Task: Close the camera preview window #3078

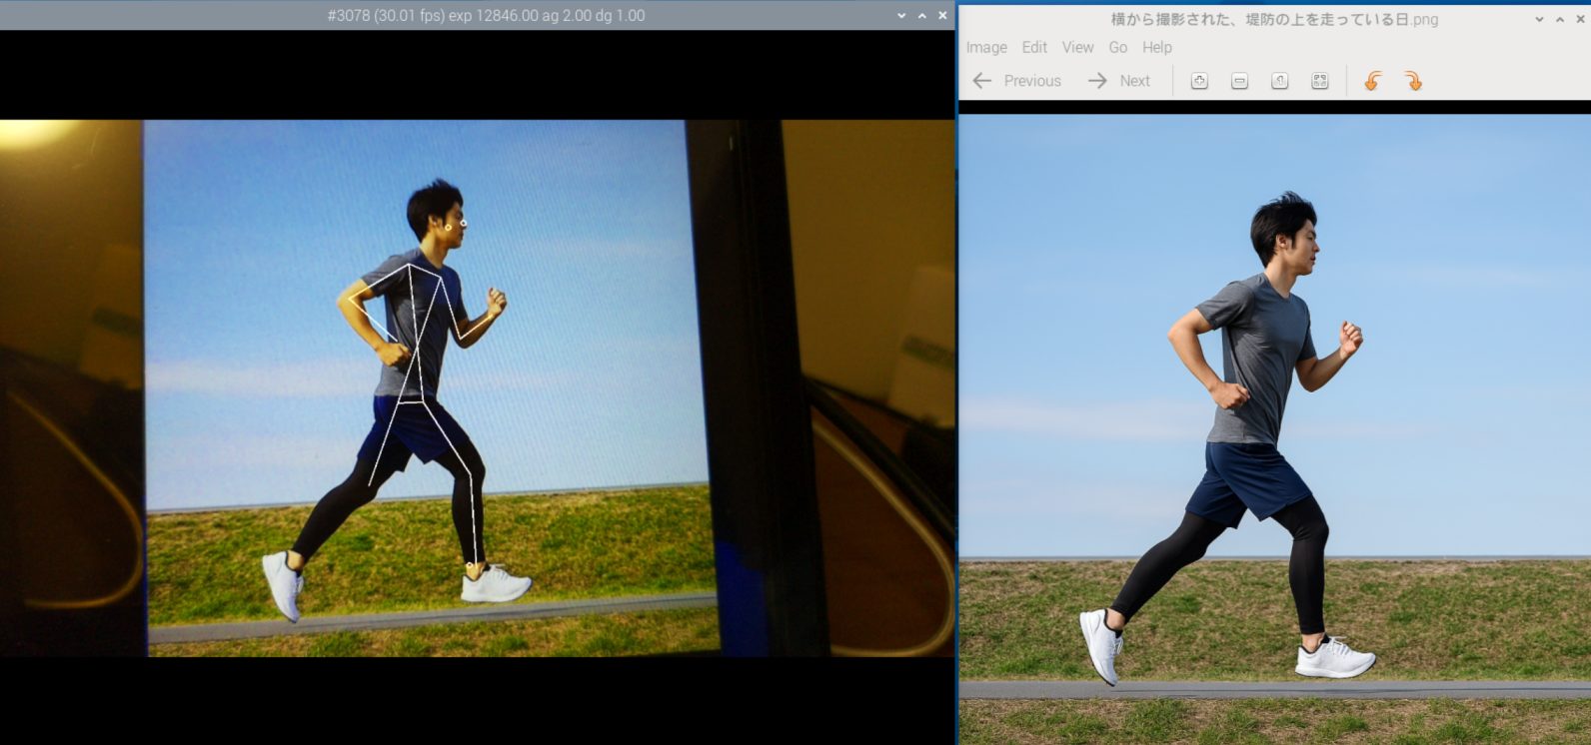Action: tap(942, 15)
